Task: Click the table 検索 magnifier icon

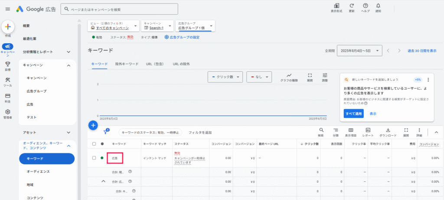Action: (x=321, y=130)
